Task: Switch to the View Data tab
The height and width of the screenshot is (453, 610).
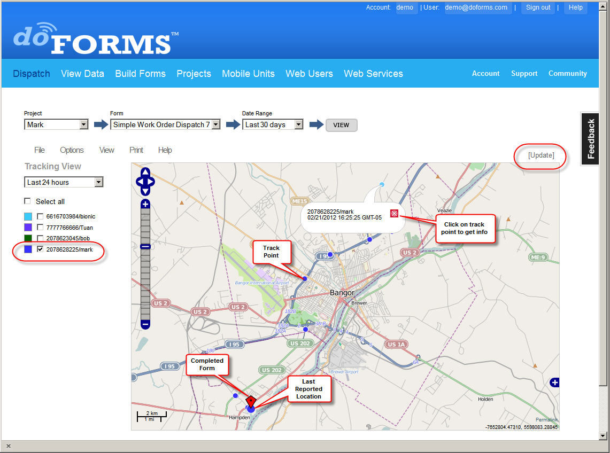Action: pyautogui.click(x=82, y=74)
